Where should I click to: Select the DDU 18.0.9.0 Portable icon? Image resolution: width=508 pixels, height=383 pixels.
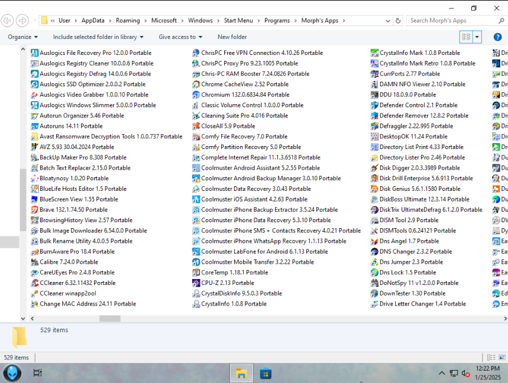click(x=374, y=95)
